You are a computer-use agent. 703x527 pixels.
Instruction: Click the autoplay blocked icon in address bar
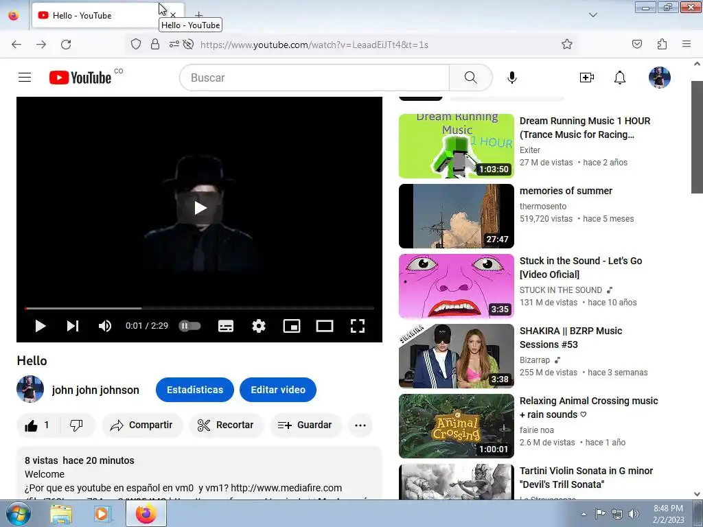pyautogui.click(x=189, y=44)
